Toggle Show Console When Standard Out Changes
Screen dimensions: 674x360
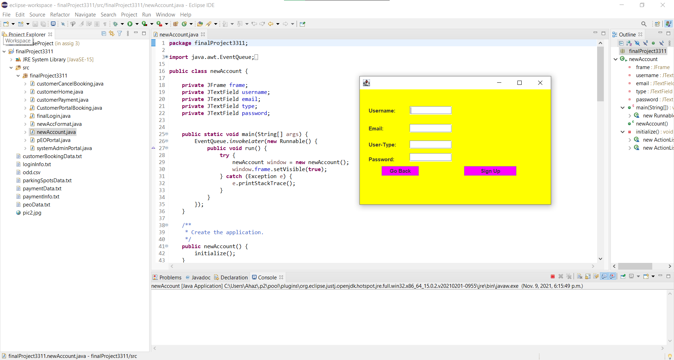pos(604,277)
